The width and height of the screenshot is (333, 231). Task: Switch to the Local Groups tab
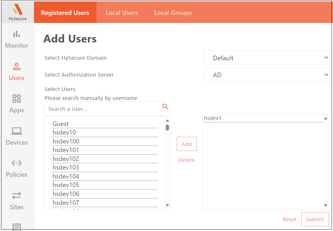click(173, 13)
